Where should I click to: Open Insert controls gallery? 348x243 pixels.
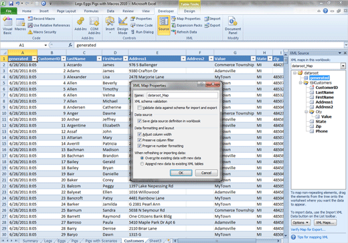[x=110, y=25]
